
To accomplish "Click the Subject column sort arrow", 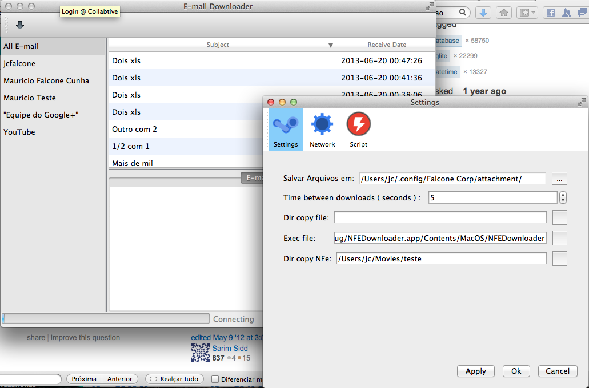I will click(x=330, y=45).
